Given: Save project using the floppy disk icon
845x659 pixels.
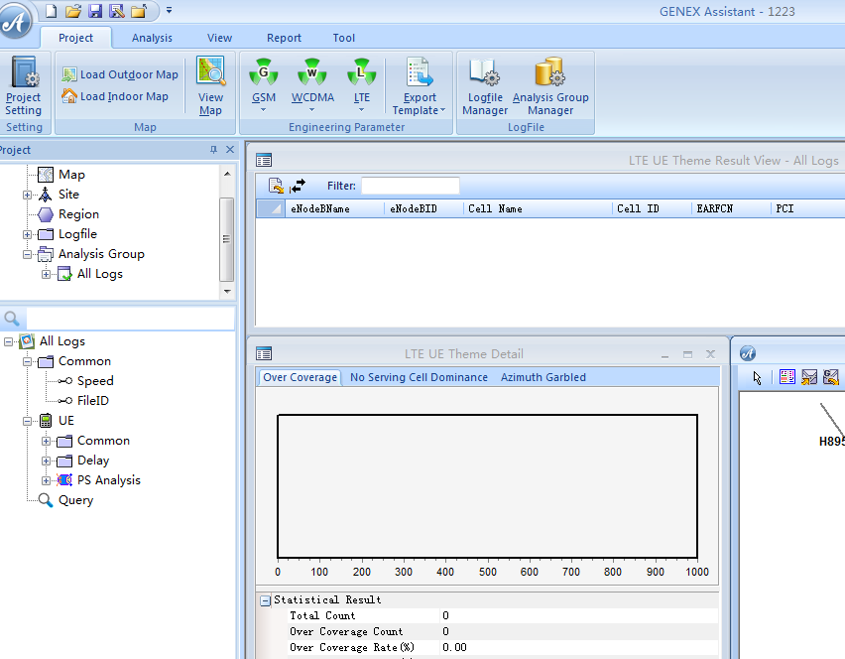Looking at the screenshot, I should 95,11.
